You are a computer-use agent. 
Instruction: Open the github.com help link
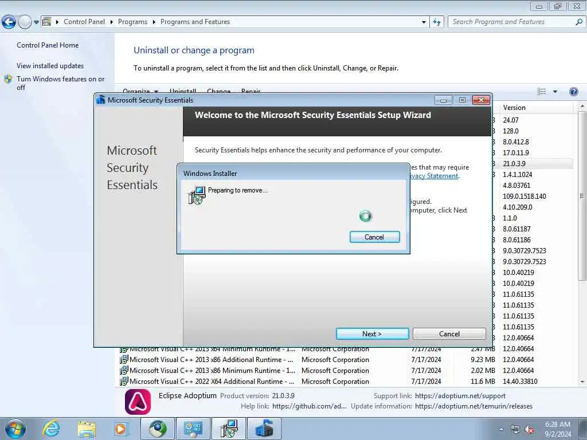click(309, 406)
